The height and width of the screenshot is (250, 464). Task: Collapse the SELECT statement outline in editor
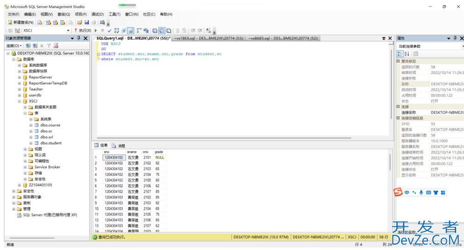point(98,54)
